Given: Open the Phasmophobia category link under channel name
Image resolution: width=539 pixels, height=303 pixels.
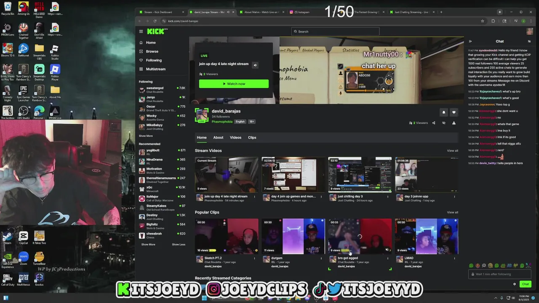Looking at the screenshot, I should [222, 122].
